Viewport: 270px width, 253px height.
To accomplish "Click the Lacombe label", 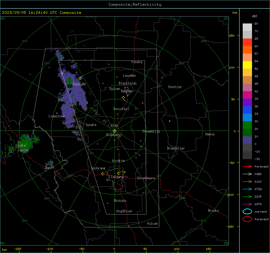I will coord(129,76).
